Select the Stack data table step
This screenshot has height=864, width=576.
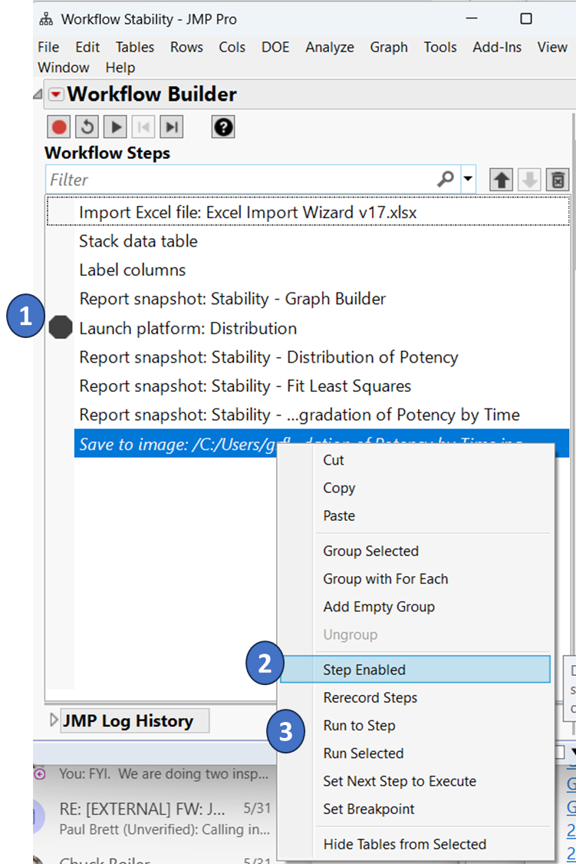click(138, 241)
